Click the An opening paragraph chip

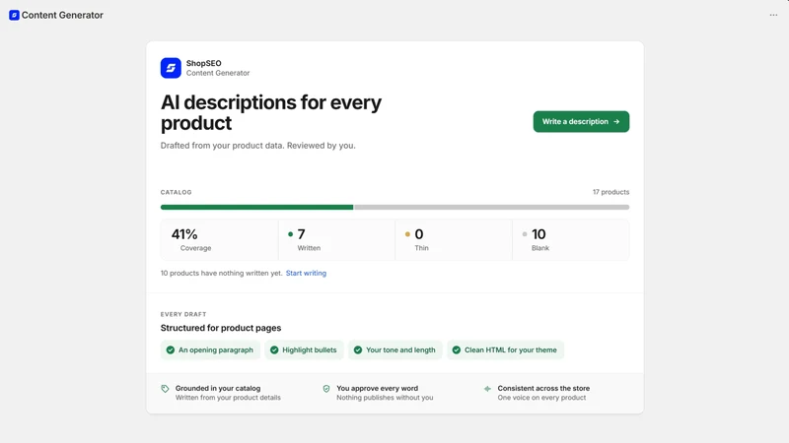click(x=210, y=350)
